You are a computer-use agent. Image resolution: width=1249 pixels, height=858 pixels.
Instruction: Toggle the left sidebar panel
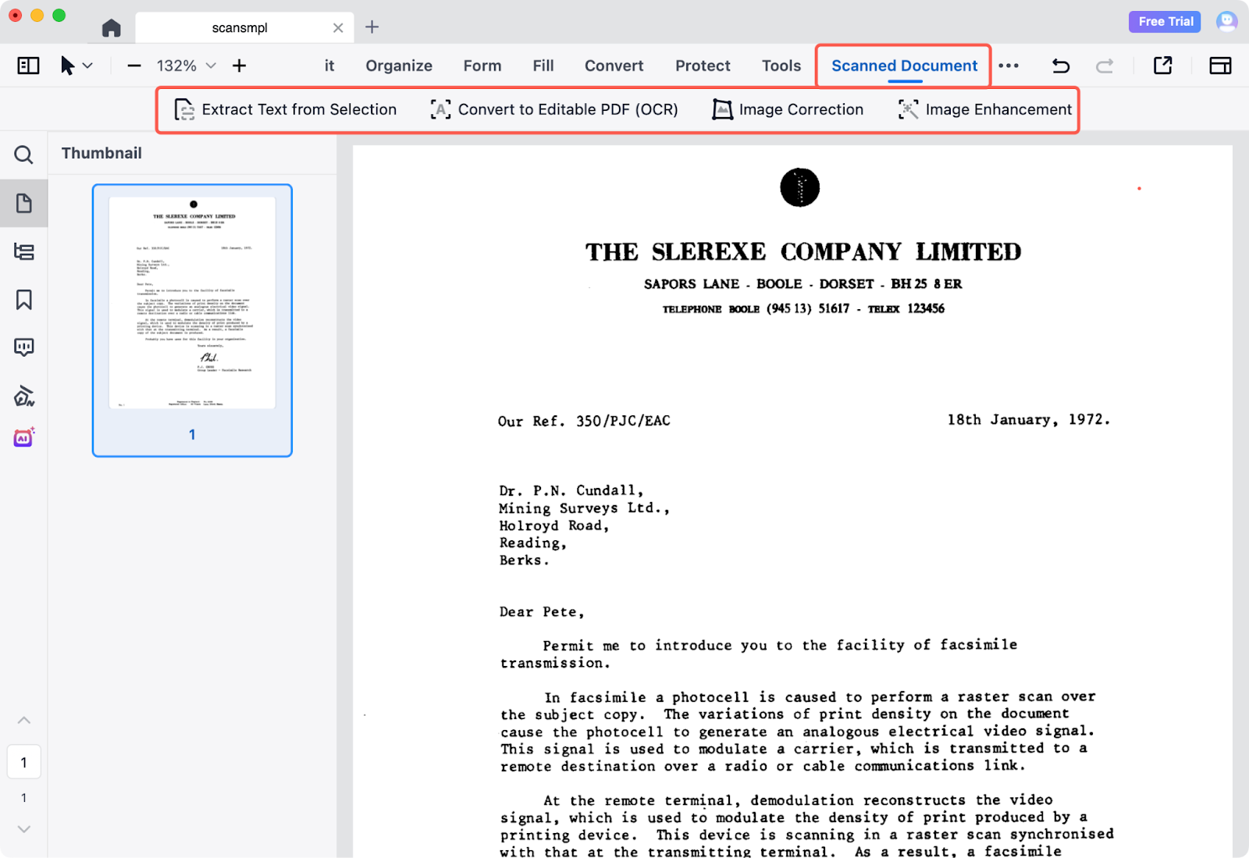[x=28, y=66]
